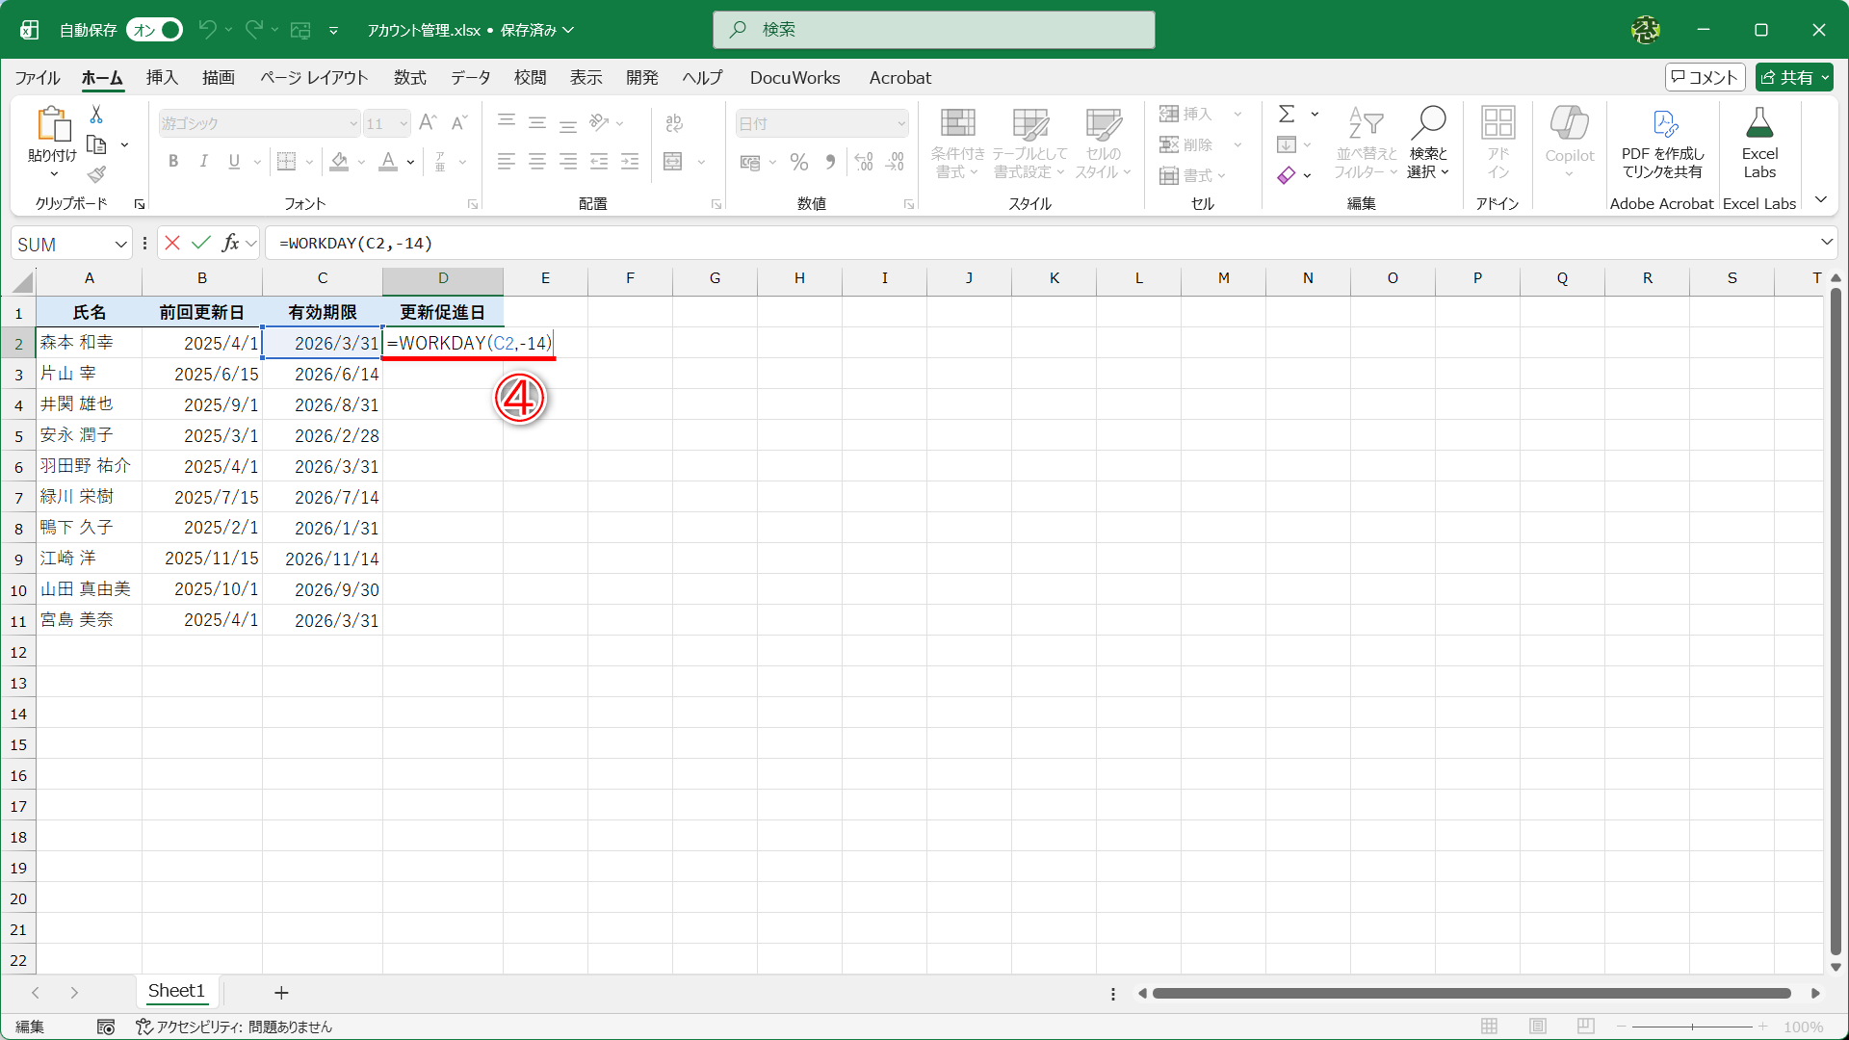
Task: Open 並べ替えとフィルター options
Action: [x=1365, y=143]
